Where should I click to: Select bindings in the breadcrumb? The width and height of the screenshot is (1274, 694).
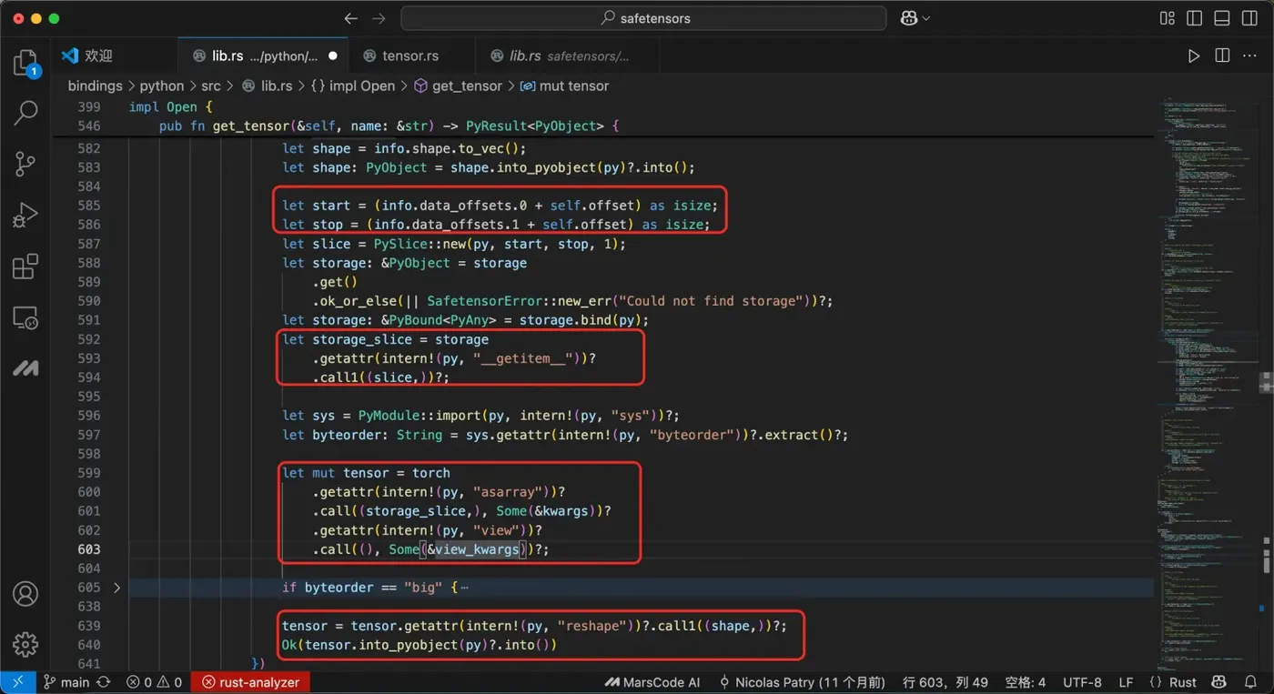(x=95, y=85)
